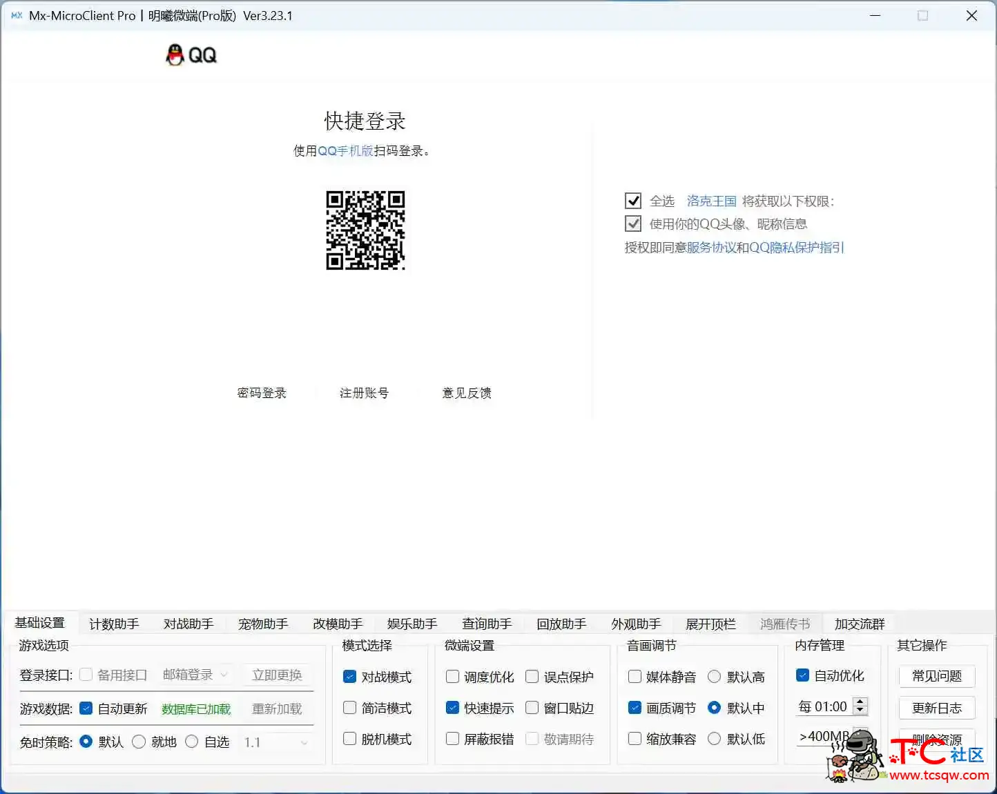The width and height of the screenshot is (997, 794).
Task: Enable the 调度优化 checkbox
Action: (x=452, y=677)
